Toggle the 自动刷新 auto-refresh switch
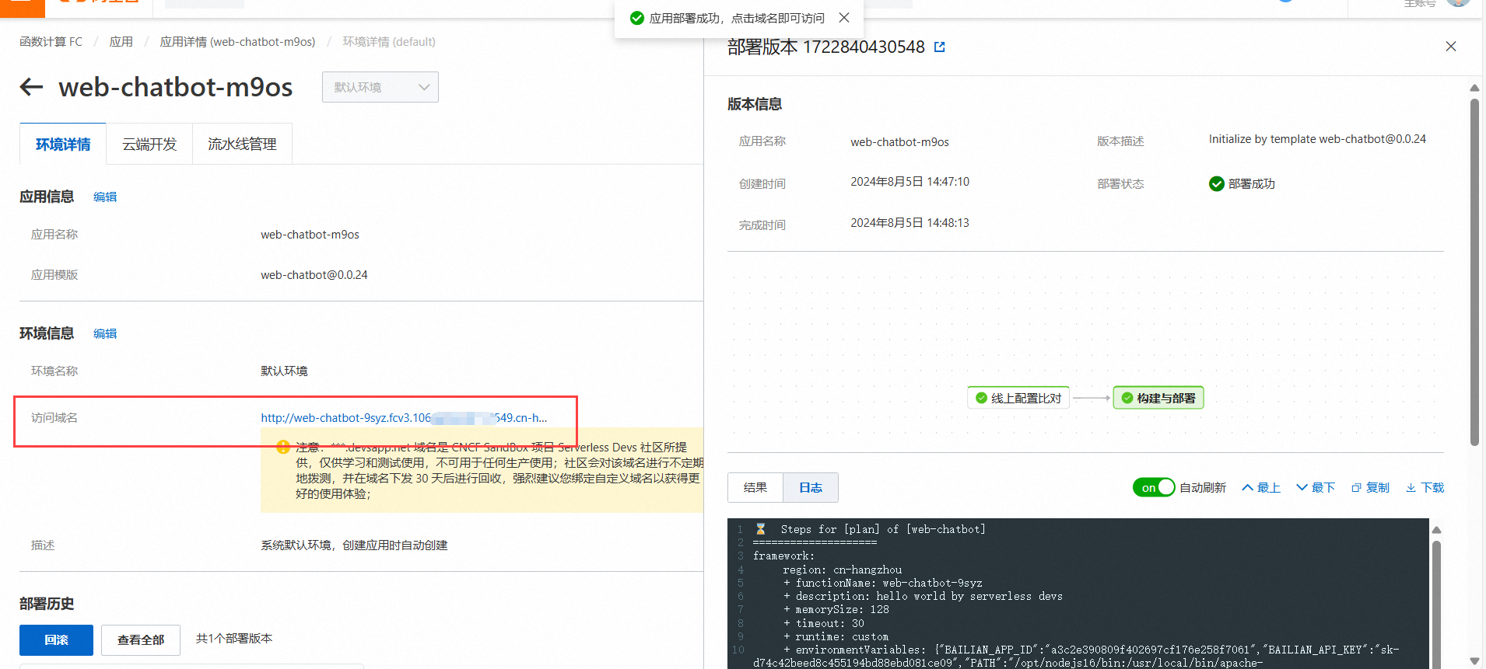Viewport: 1486px width, 669px height. [1154, 488]
